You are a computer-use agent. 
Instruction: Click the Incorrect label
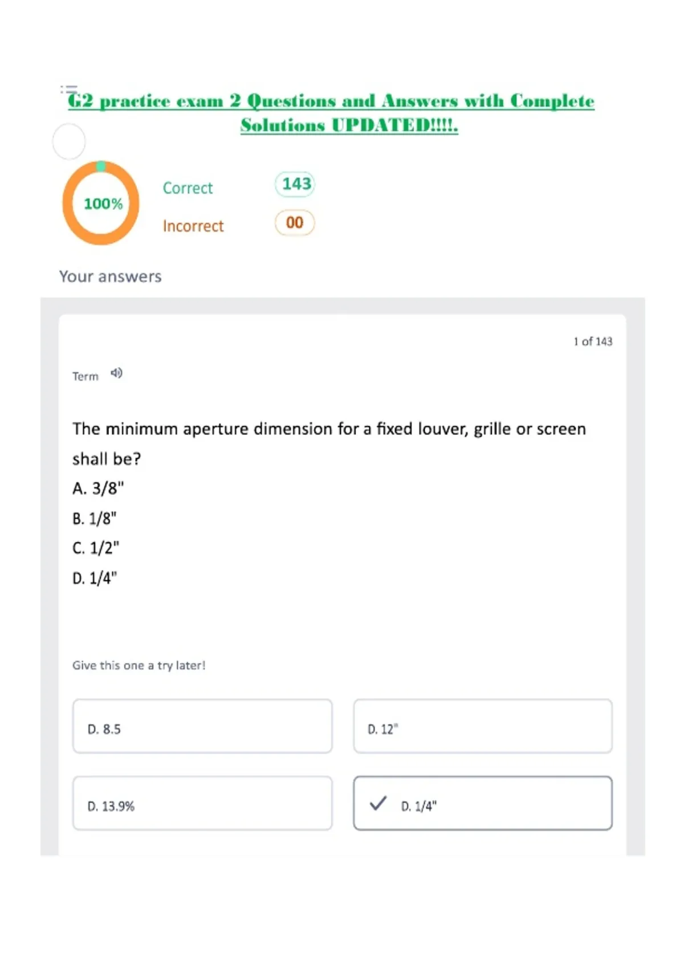pyautogui.click(x=193, y=226)
